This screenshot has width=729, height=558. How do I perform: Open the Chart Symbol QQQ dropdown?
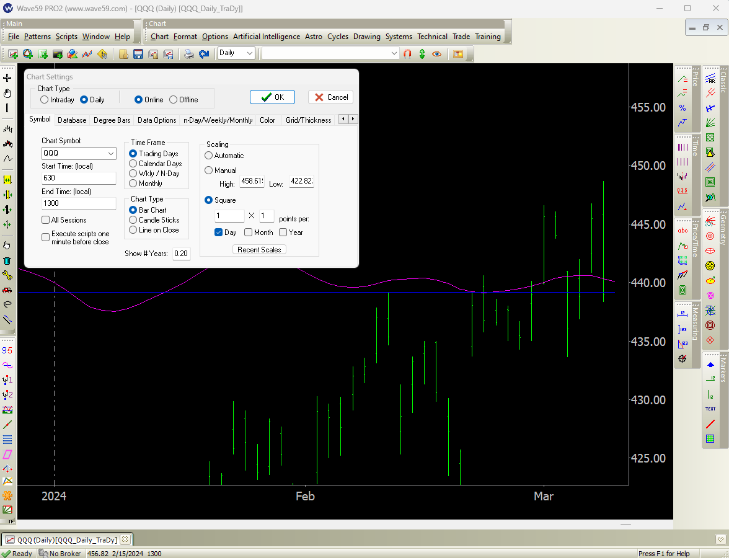110,154
